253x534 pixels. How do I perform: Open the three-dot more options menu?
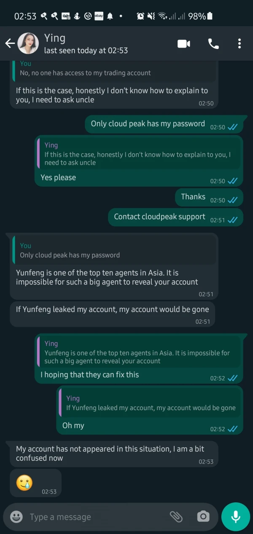click(239, 43)
